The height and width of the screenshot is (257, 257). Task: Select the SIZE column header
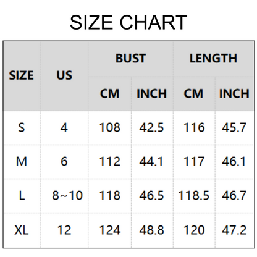tap(22, 75)
